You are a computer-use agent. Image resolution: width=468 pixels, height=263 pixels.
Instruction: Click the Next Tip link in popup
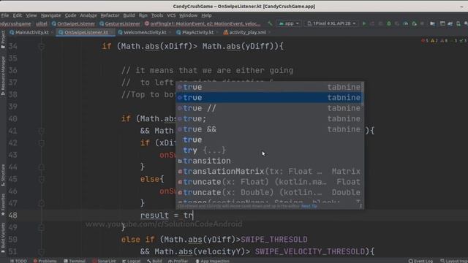click(309, 206)
